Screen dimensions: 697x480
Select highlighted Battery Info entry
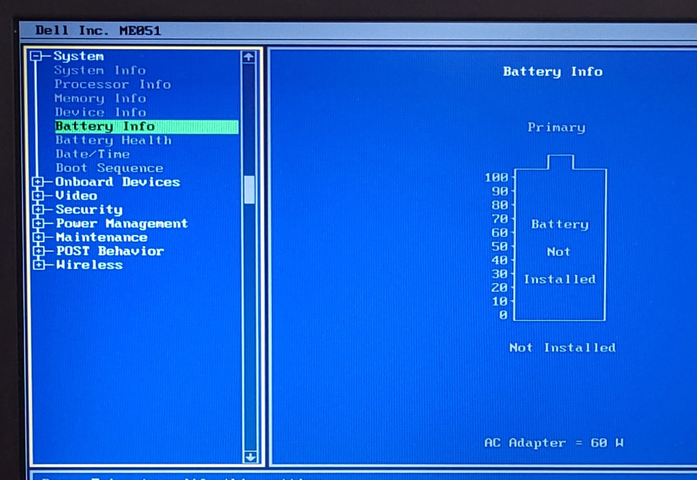(x=146, y=126)
